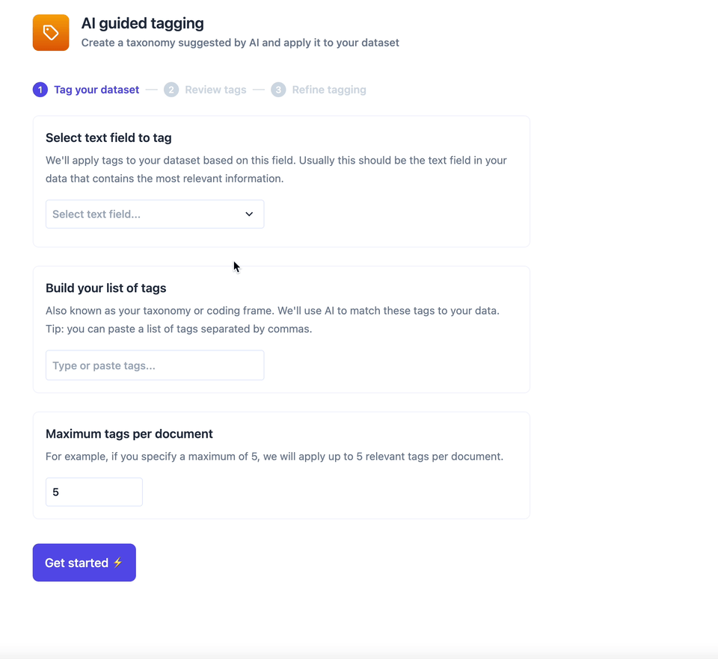
Task: Click the connector line between steps 1 and 2
Action: pyautogui.click(x=150, y=89)
